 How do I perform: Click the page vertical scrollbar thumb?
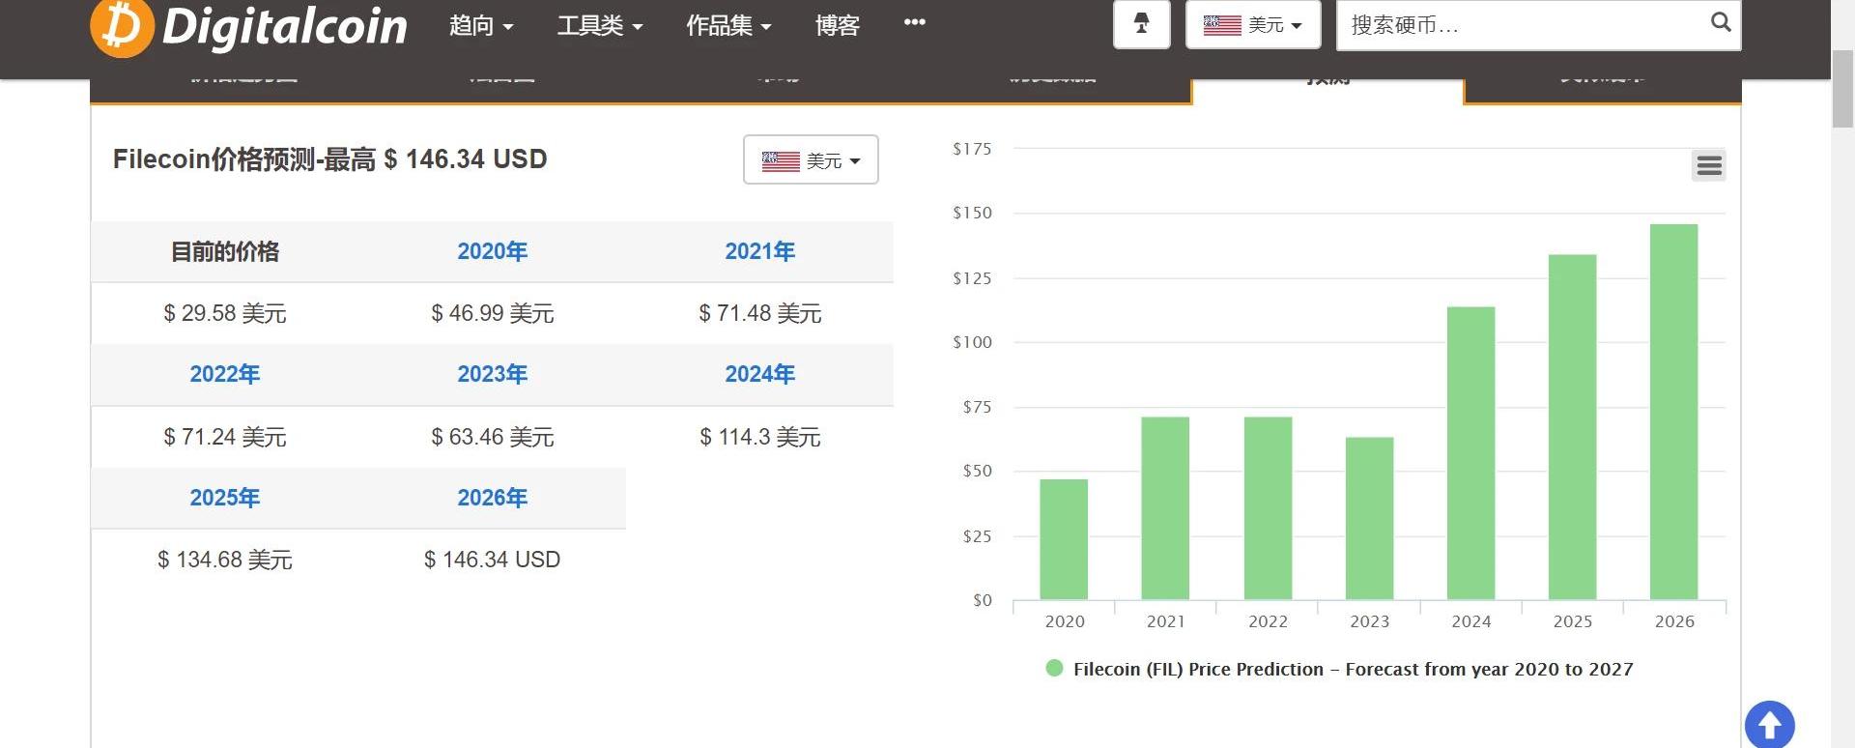1842,87
